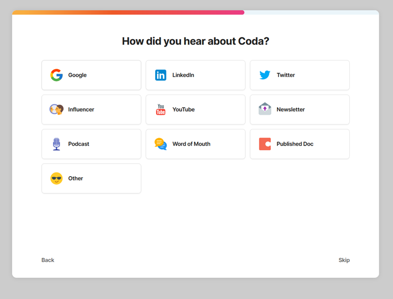393x299 pixels.
Task: Click the Newsletter envelope icon
Action: pyautogui.click(x=265, y=109)
